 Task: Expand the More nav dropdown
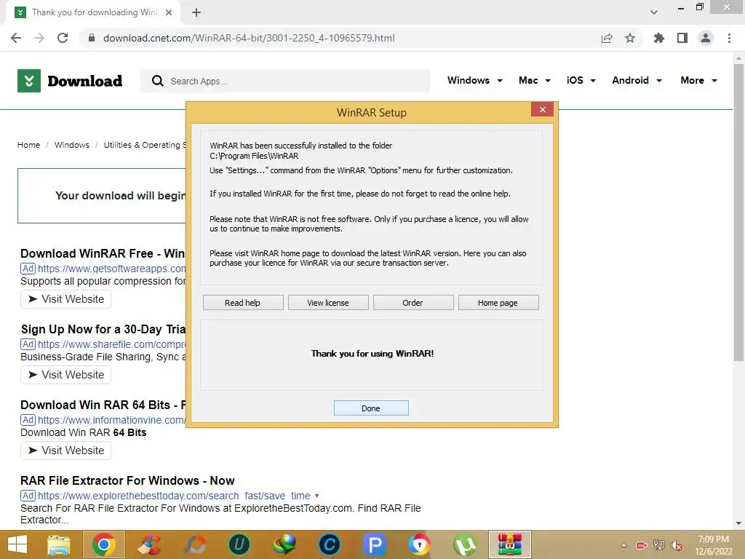698,80
